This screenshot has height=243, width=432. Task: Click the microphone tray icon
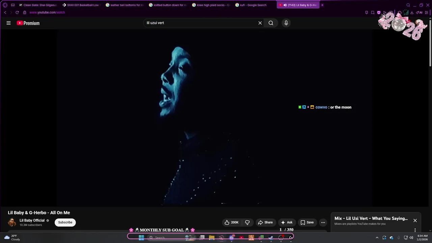[399, 238]
